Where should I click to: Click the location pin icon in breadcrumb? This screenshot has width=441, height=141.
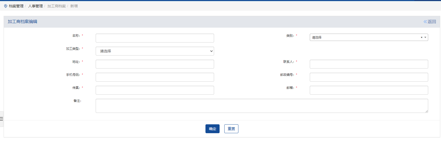(5, 6)
